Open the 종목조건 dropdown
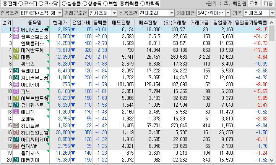 pyautogui.click(x=60, y=13)
